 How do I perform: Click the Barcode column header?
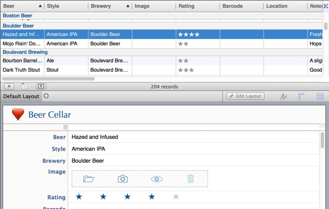click(x=241, y=6)
